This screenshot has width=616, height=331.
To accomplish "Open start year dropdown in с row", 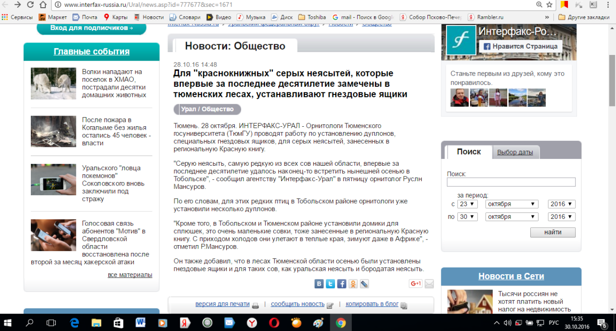I will click(562, 204).
